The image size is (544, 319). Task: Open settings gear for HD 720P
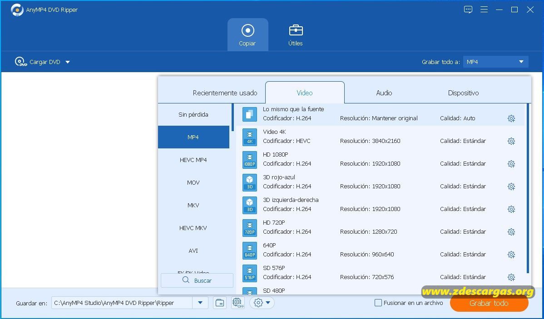[x=511, y=232]
